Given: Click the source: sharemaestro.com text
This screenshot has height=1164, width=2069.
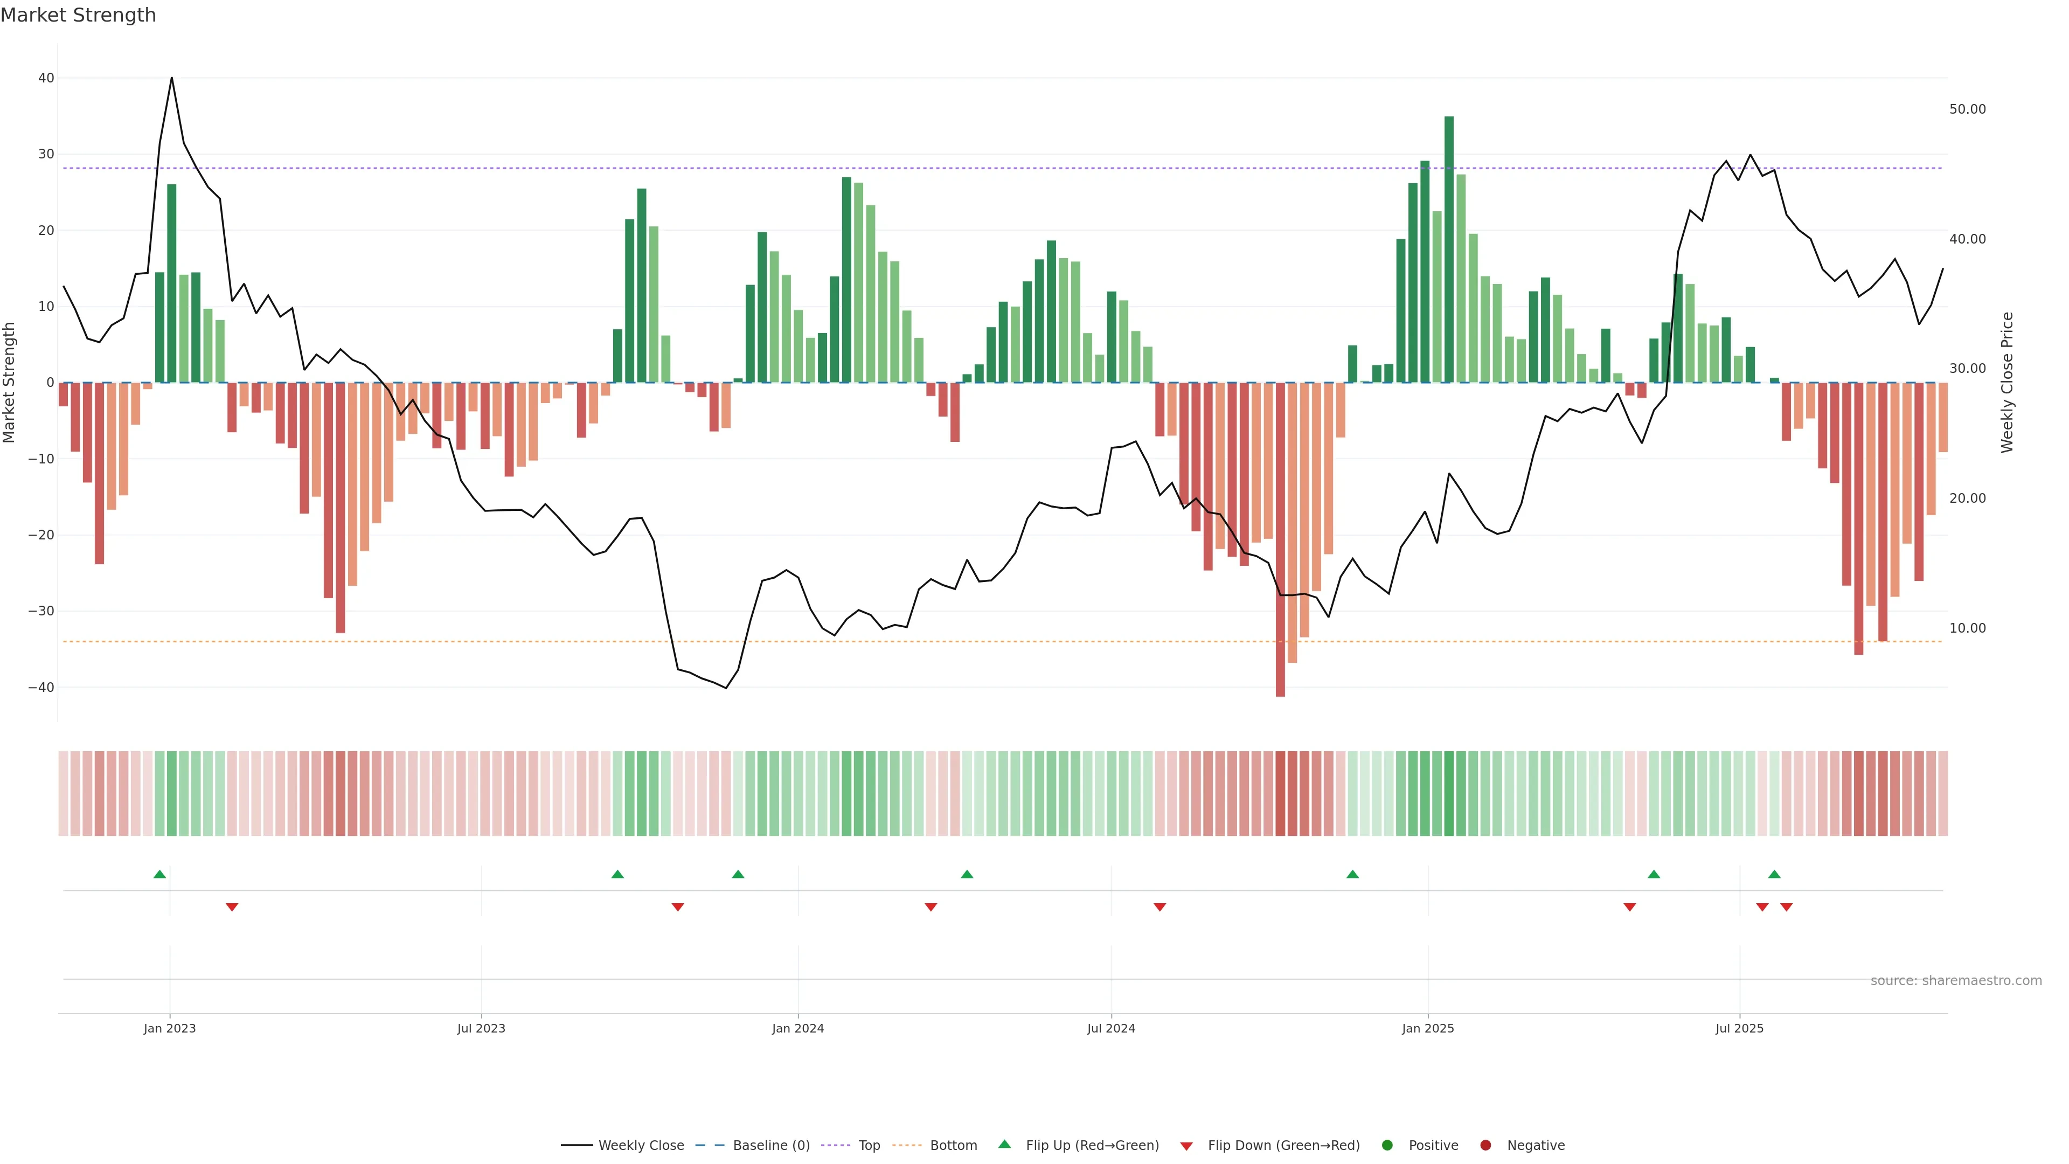Looking at the screenshot, I should (x=1956, y=981).
